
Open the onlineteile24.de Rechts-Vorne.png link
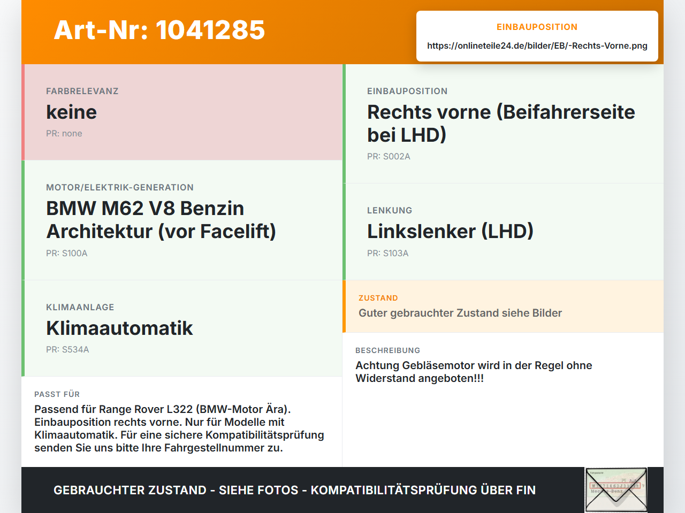tap(537, 45)
